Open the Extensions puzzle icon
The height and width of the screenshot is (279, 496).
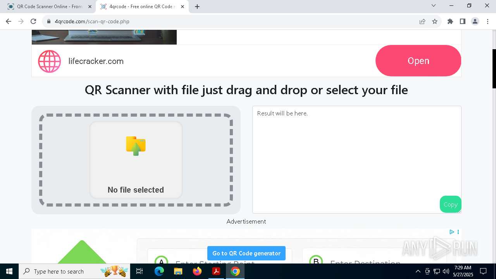[x=450, y=21]
